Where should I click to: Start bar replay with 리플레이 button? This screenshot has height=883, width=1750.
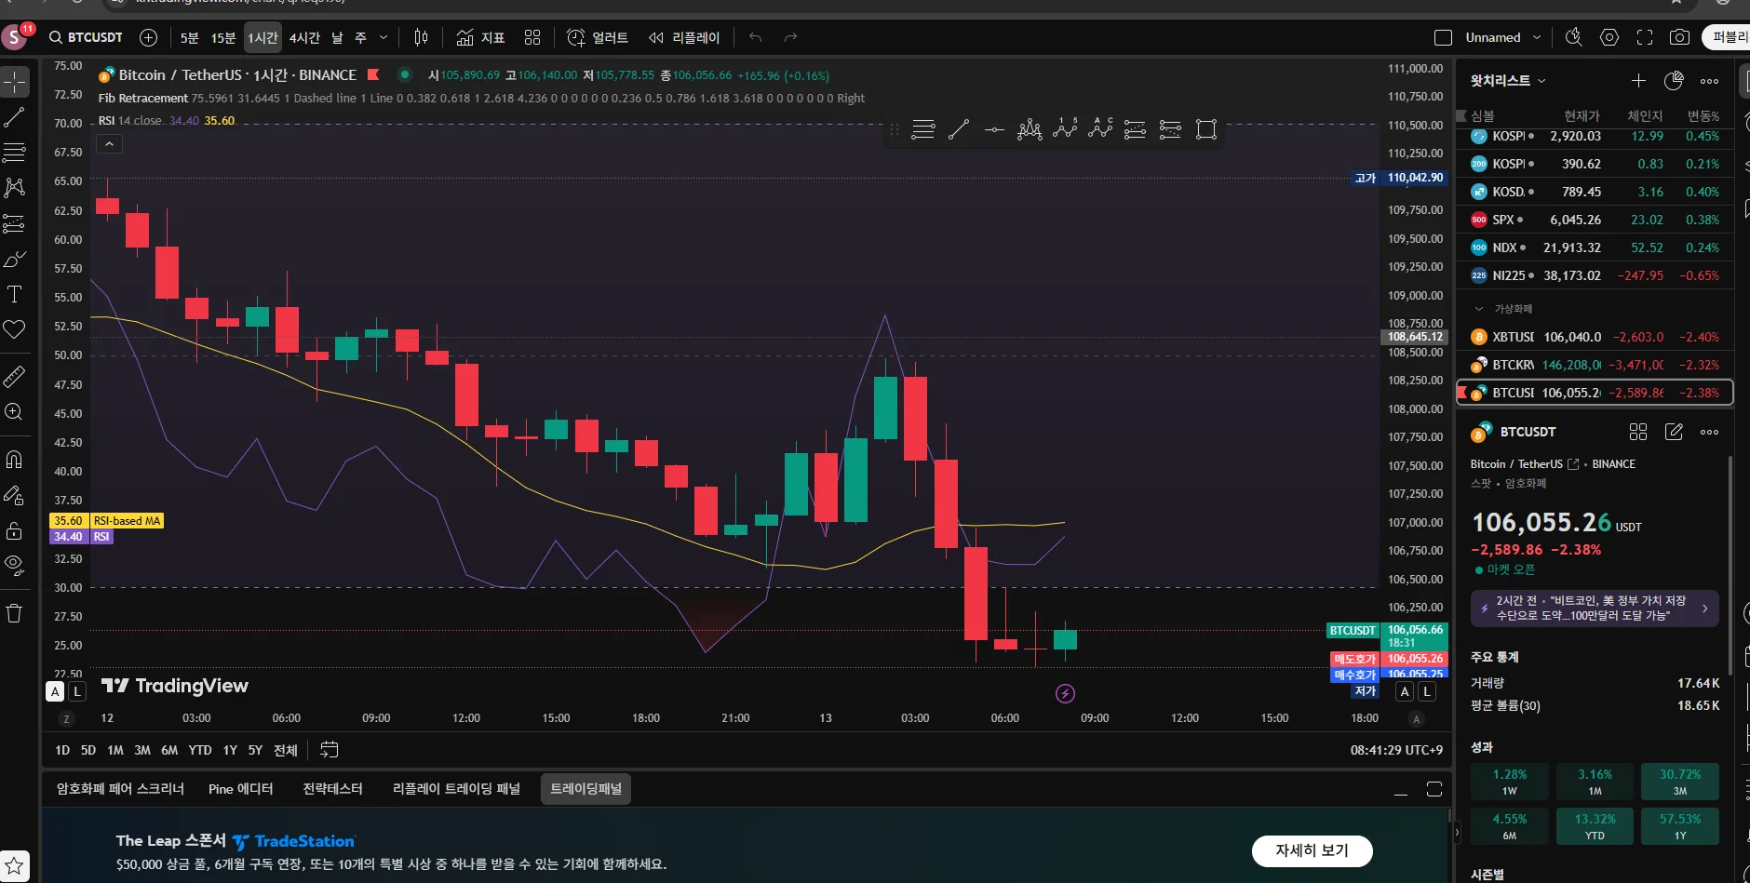684,37
